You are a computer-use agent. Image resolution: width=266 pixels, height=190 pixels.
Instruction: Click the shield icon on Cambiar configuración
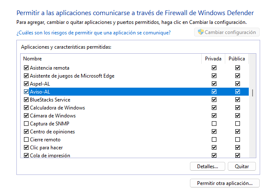coord(200,32)
